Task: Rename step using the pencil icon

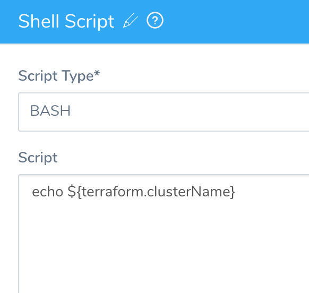Action: [131, 20]
